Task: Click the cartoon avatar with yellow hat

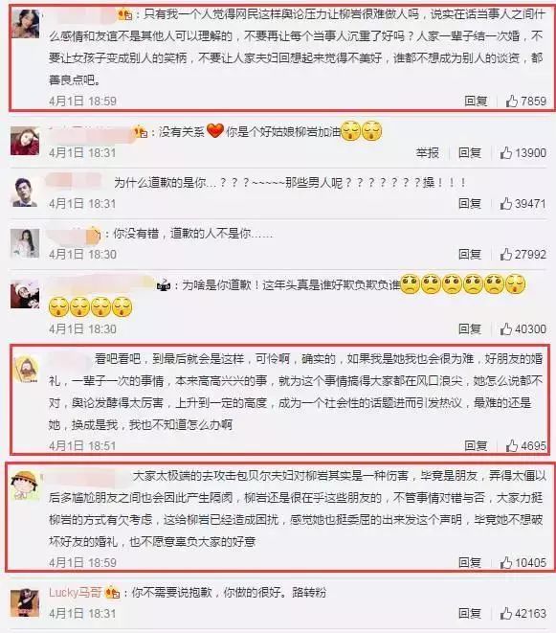Action: pos(26,486)
